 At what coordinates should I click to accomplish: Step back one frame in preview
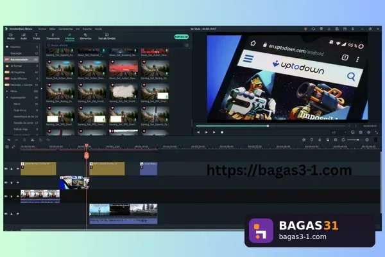pyautogui.click(x=198, y=132)
